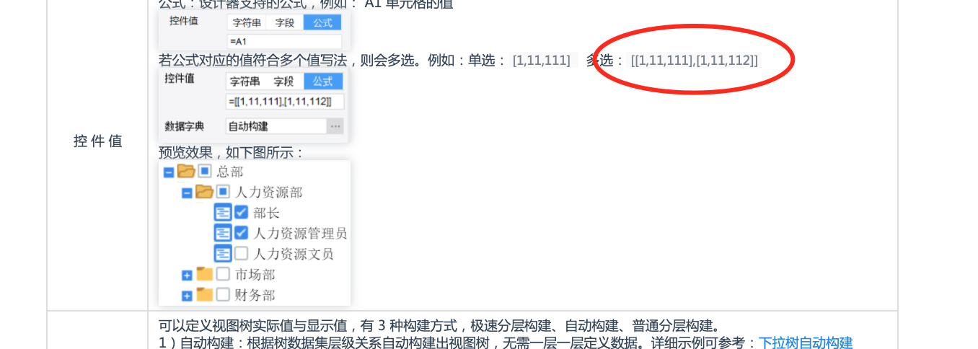Open the 下拉树自动构建 link
The width and height of the screenshot is (978, 349).
(806, 343)
